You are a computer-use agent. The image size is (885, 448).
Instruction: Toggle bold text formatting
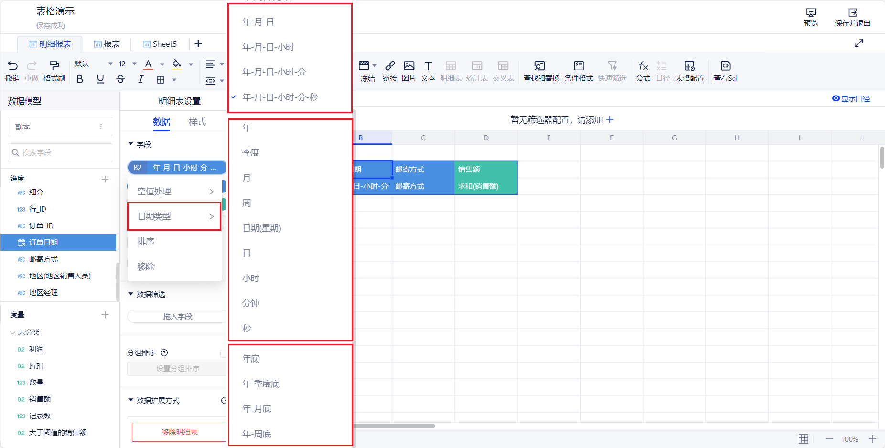(80, 79)
